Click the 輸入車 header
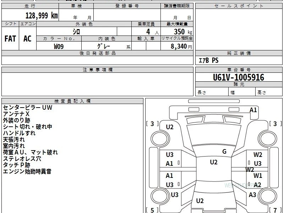284x213 pixels. pyautogui.click(x=146, y=39)
